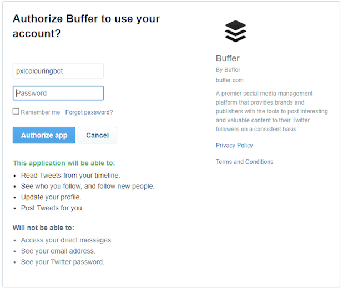343x289 pixels.
Task: Click the See your Twitter password item
Action: (63, 262)
